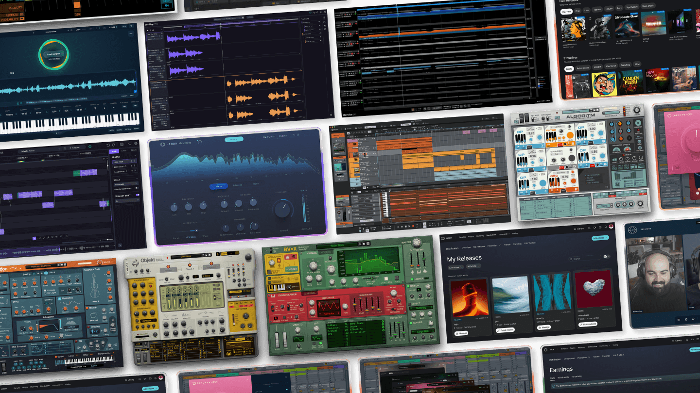Screen dimensions: 700x393
Task: Turn the Low equalizer knob in LANDR Mastering
Action: (174, 208)
